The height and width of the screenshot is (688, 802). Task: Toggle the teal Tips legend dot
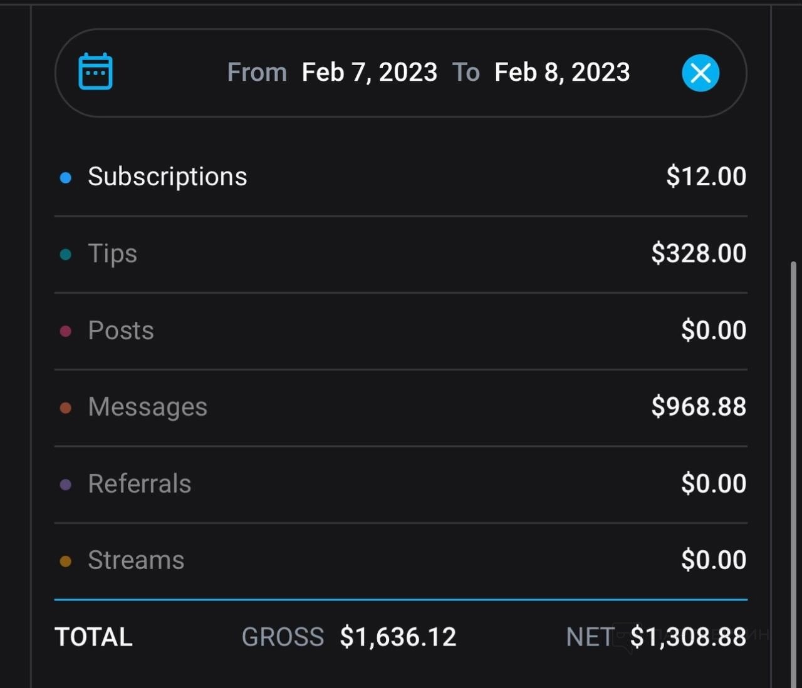[x=65, y=255]
